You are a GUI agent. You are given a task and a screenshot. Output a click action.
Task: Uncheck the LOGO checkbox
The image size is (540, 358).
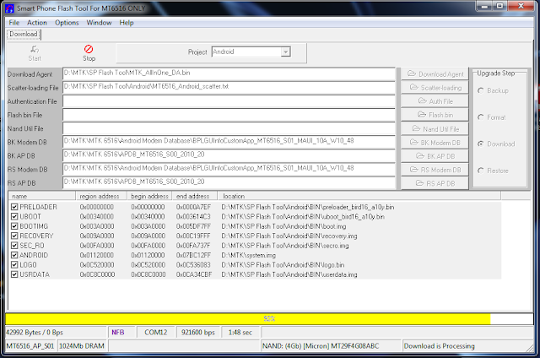14,265
